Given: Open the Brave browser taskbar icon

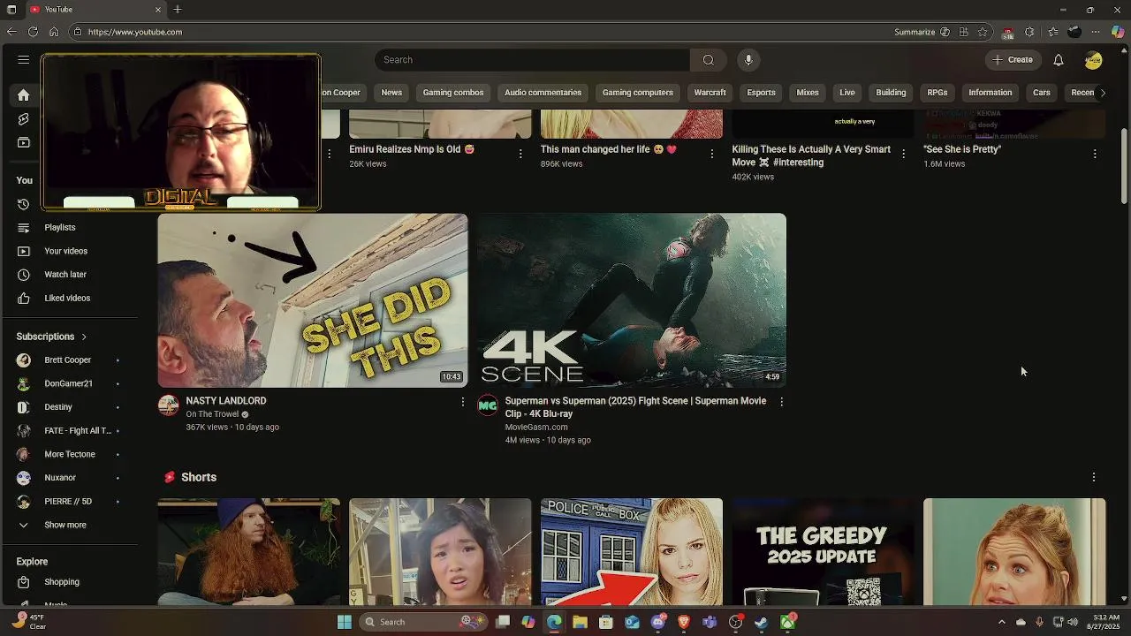Looking at the screenshot, I should tap(684, 622).
